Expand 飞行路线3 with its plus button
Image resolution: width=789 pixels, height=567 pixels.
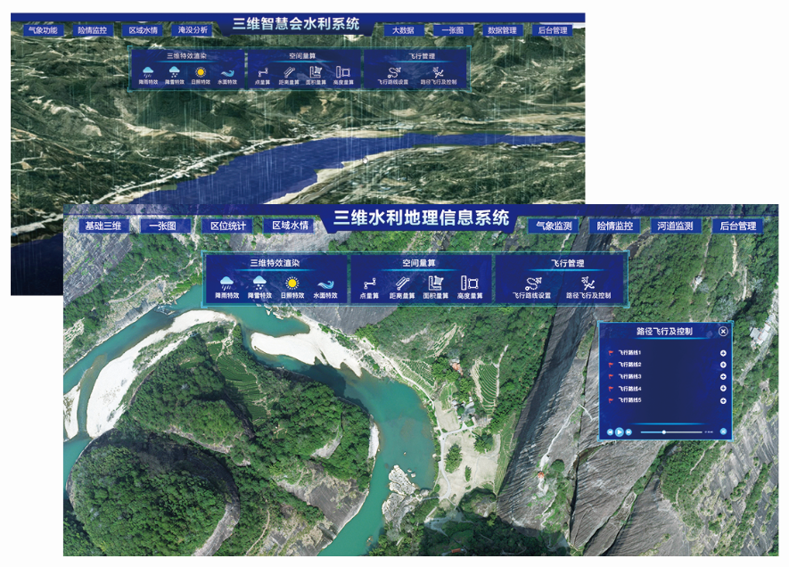[x=723, y=376]
